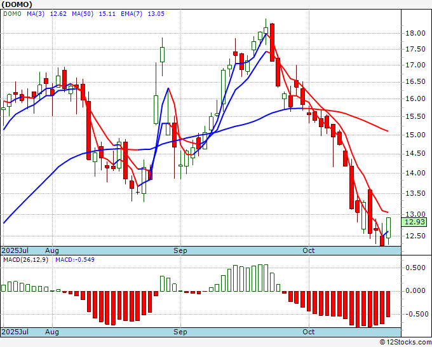Click the 14.00 price axis label
Screen dimensions: 432x347
415,173
